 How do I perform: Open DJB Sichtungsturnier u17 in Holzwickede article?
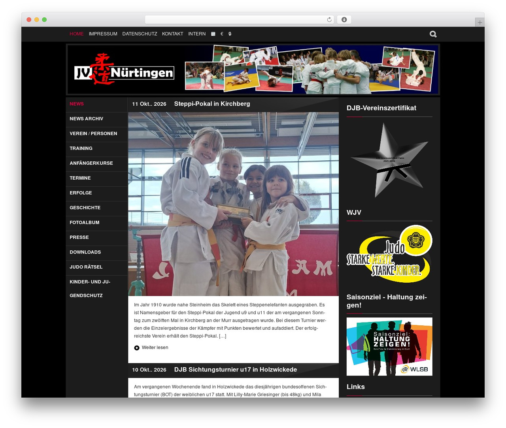pyautogui.click(x=236, y=370)
